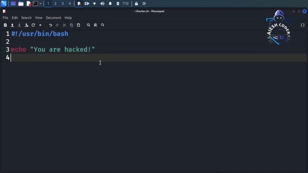
Task: Open Find with the magnifier icon
Action: coord(89,25)
